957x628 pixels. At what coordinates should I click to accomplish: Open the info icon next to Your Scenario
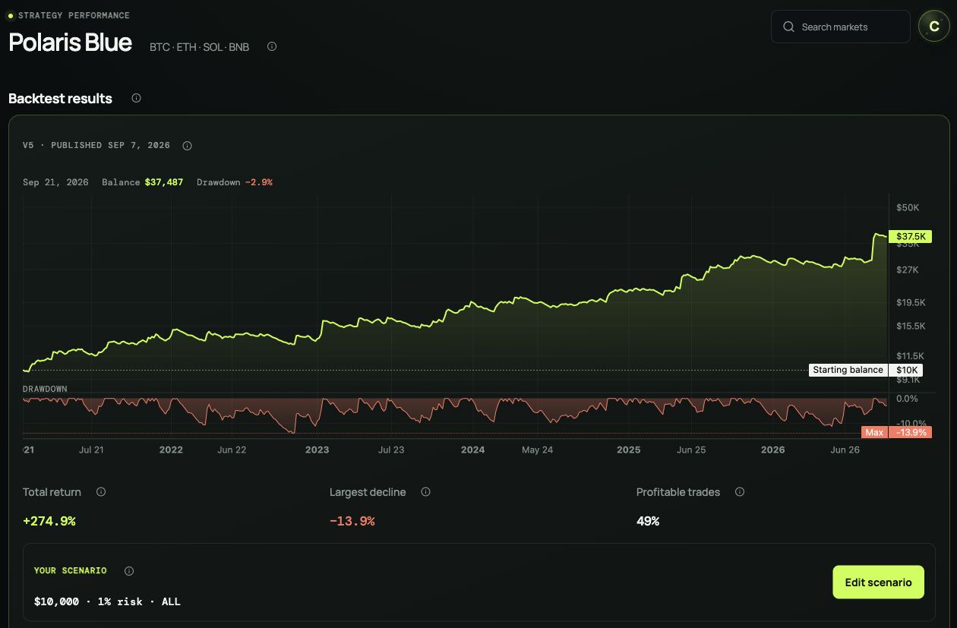[x=129, y=570]
